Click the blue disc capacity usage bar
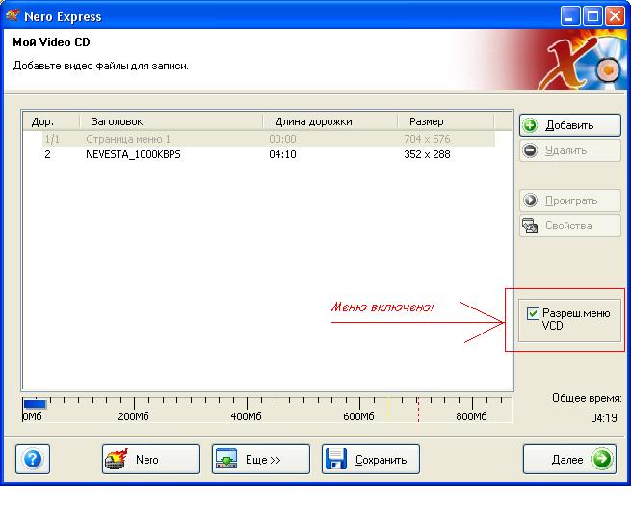631x507 pixels. click(35, 404)
